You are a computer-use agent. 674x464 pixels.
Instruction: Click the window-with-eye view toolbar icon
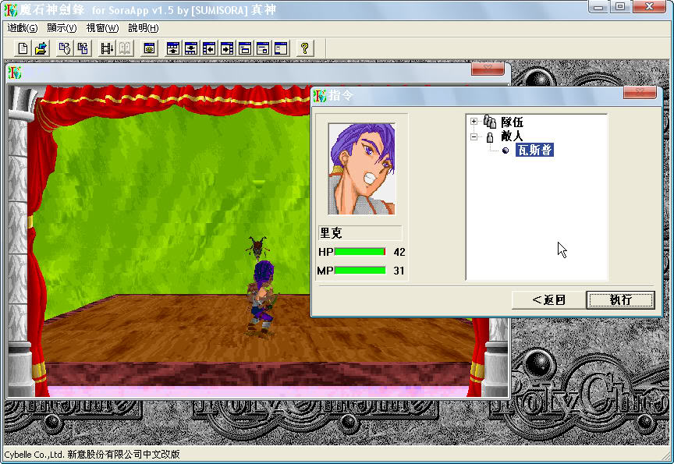pyautogui.click(x=149, y=48)
